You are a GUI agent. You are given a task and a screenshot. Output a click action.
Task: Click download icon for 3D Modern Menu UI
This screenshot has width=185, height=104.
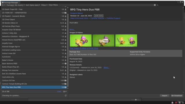pos(66,23)
